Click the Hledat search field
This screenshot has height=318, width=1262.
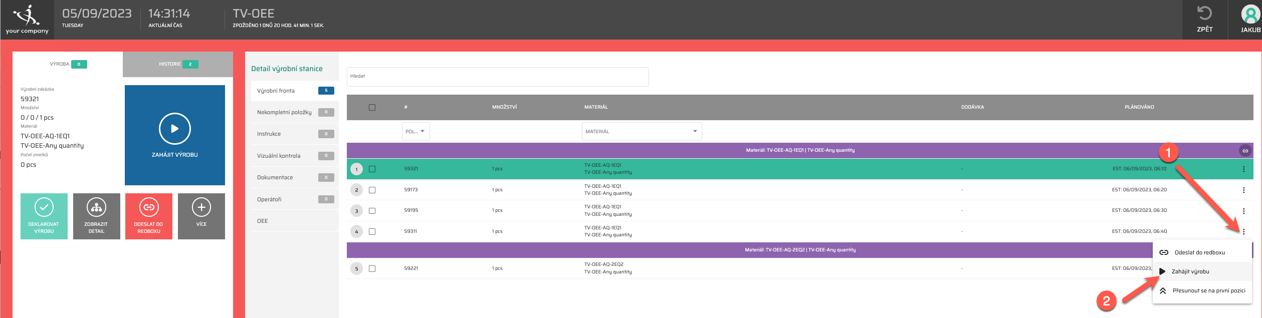(x=497, y=77)
